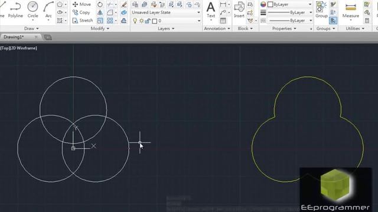Expand the Groups panel
Screen dimensions: 378x212
tap(325, 28)
